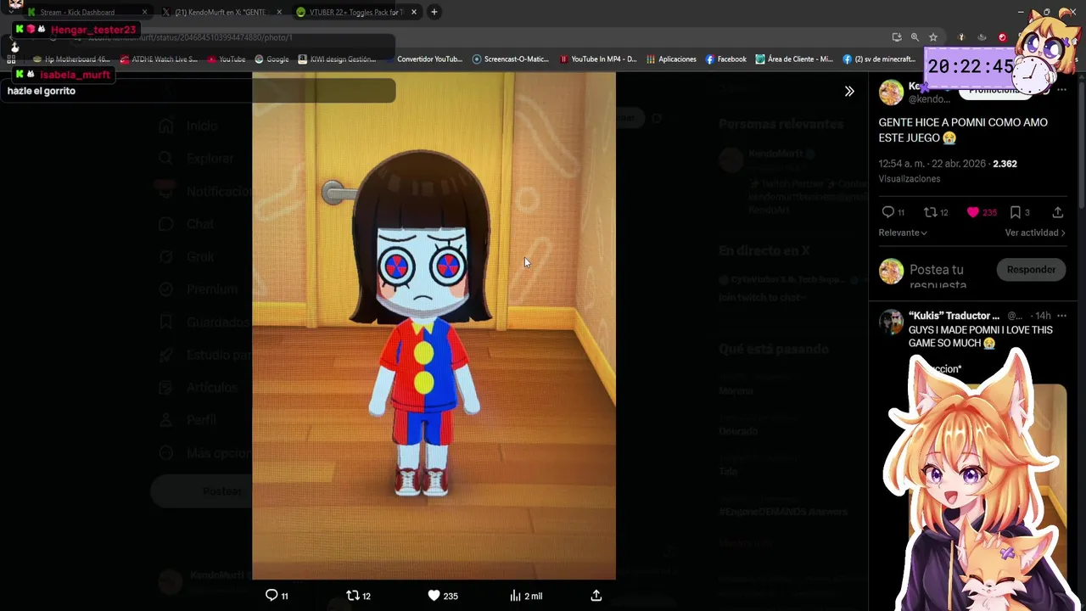1086x611 pixels.
Task: Open the Hp Motherboard bookmark
Action: 72,59
